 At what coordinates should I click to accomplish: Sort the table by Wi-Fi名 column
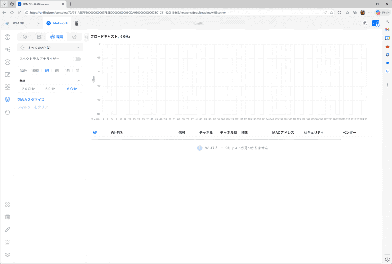[x=117, y=133]
